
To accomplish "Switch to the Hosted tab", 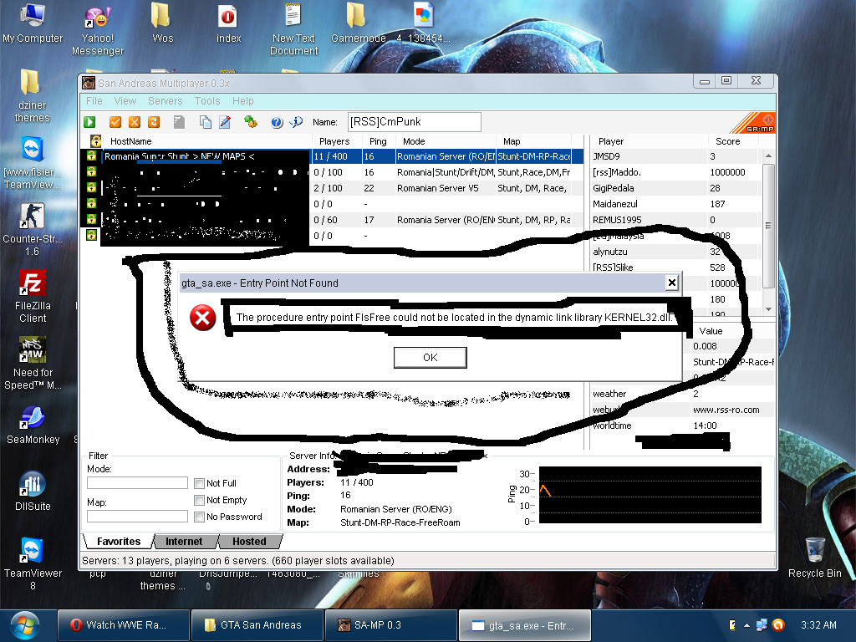I will pos(249,541).
